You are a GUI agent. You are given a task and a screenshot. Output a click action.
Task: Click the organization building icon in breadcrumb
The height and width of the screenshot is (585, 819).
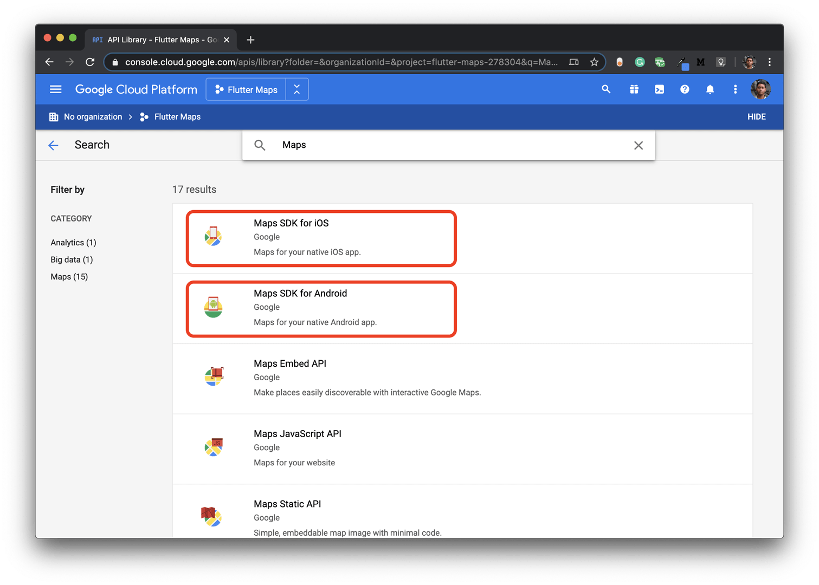(x=54, y=117)
